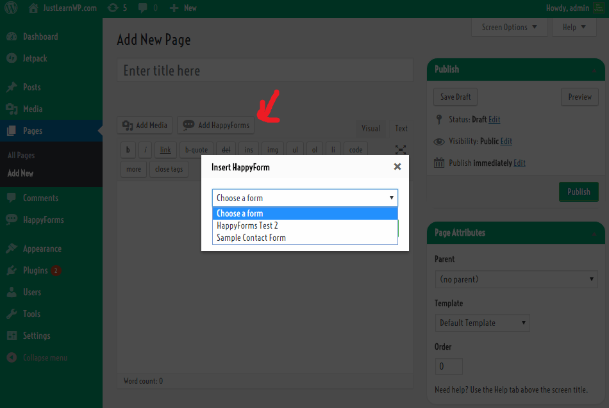609x408 pixels.
Task: Open the Default Template dropdown
Action: pyautogui.click(x=482, y=323)
